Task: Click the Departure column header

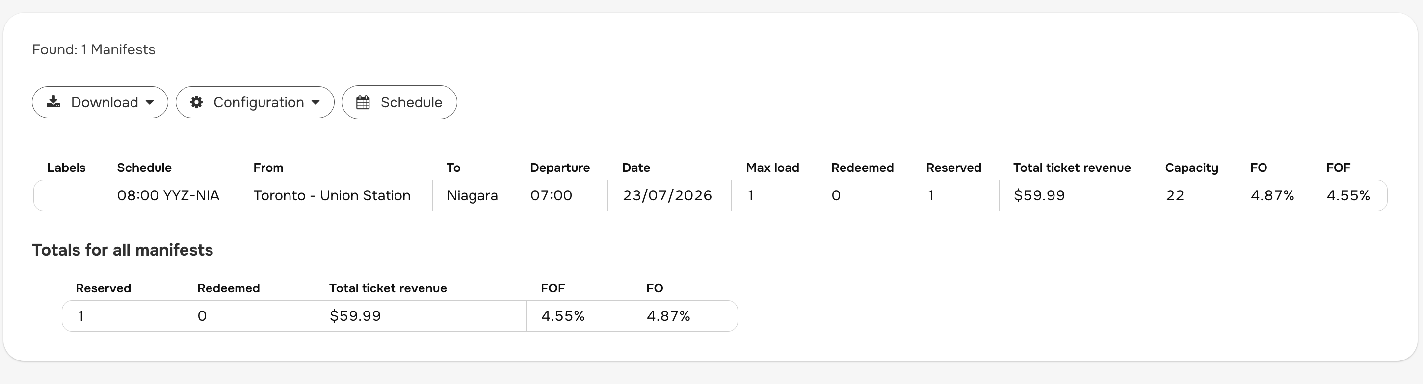Action: click(x=559, y=168)
